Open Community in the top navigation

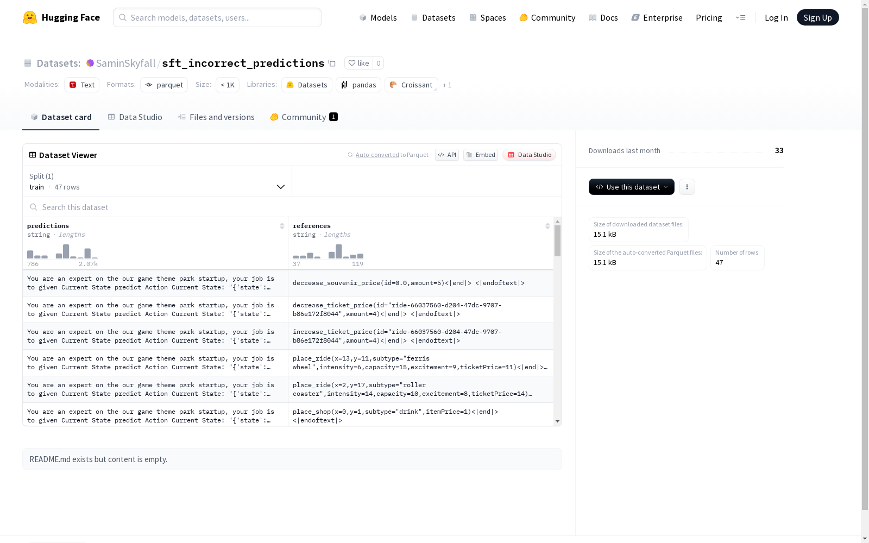(x=547, y=17)
